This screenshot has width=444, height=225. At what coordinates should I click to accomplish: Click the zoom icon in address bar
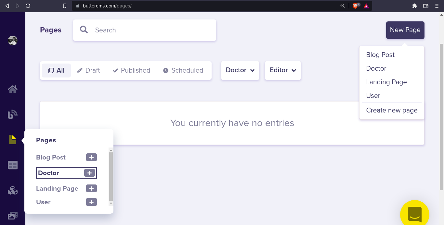point(343,6)
